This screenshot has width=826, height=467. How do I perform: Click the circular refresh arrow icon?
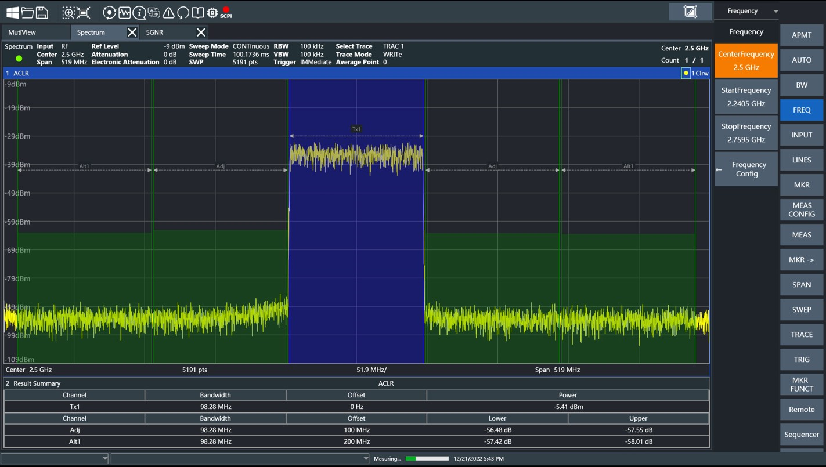pyautogui.click(x=183, y=12)
